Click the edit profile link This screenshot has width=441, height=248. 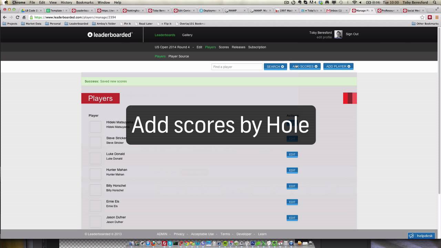click(324, 37)
